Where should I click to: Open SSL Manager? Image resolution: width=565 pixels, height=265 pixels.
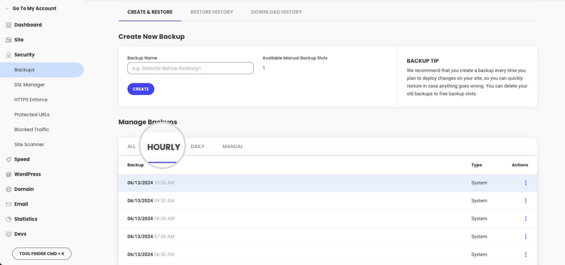(30, 85)
